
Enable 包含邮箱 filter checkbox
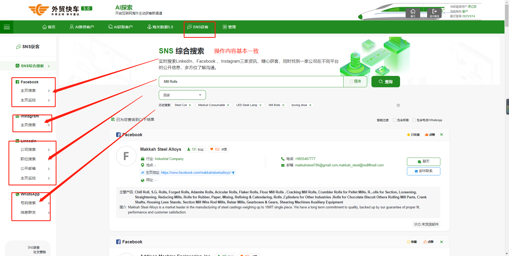pyautogui.click(x=394, y=120)
